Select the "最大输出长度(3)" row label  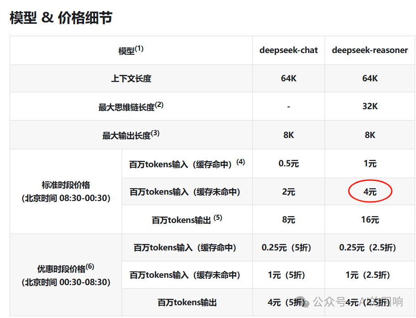[131, 135]
